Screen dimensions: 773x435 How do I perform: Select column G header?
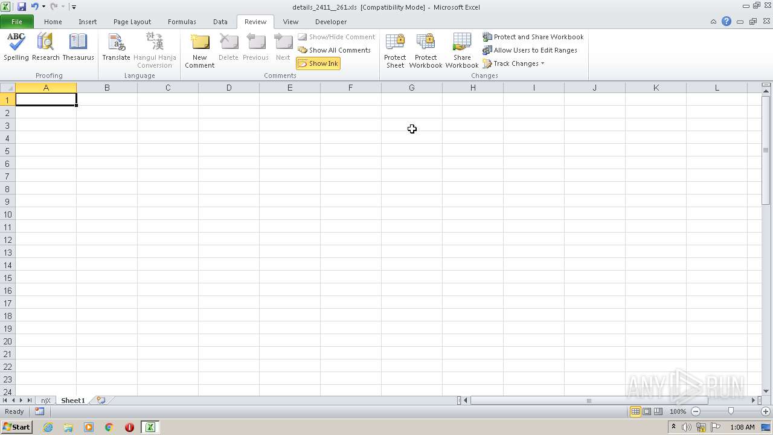pyautogui.click(x=412, y=88)
